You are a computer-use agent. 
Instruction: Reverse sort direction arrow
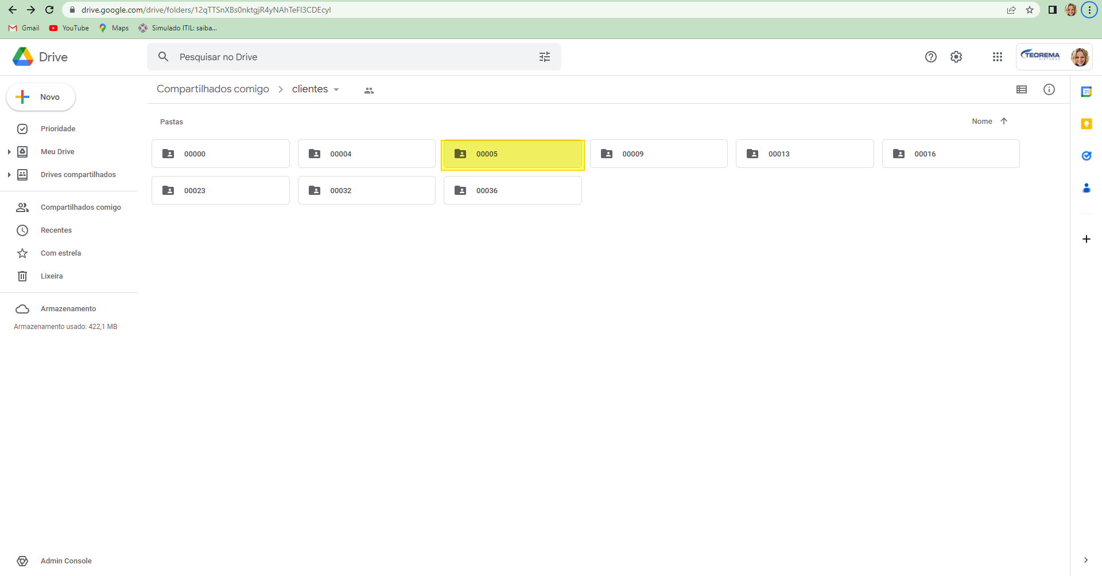tap(1004, 121)
